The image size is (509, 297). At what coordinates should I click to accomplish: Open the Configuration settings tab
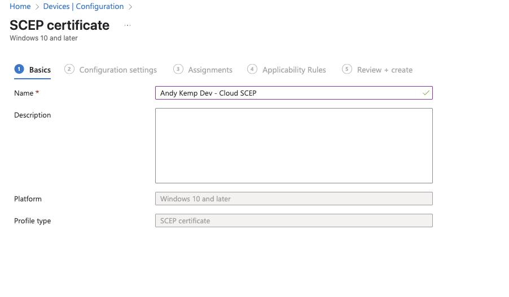click(118, 70)
